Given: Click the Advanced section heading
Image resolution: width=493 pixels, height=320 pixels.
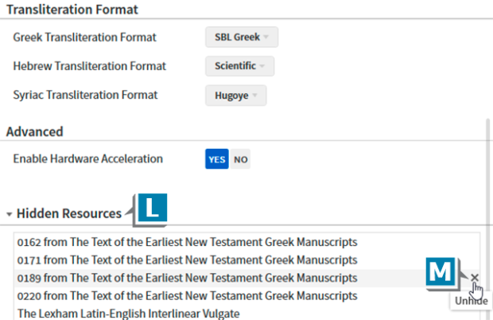Looking at the screenshot, I should [x=34, y=131].
